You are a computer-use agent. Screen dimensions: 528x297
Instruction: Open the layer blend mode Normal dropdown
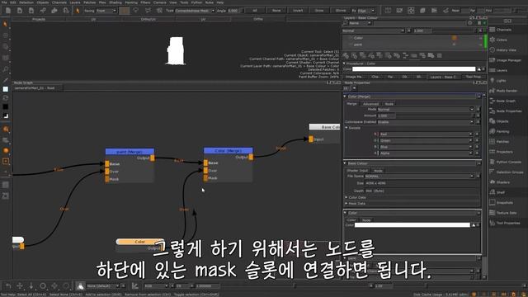coord(373,31)
